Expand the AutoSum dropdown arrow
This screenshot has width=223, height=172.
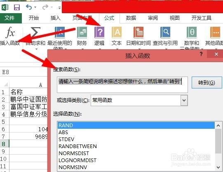click(36, 49)
